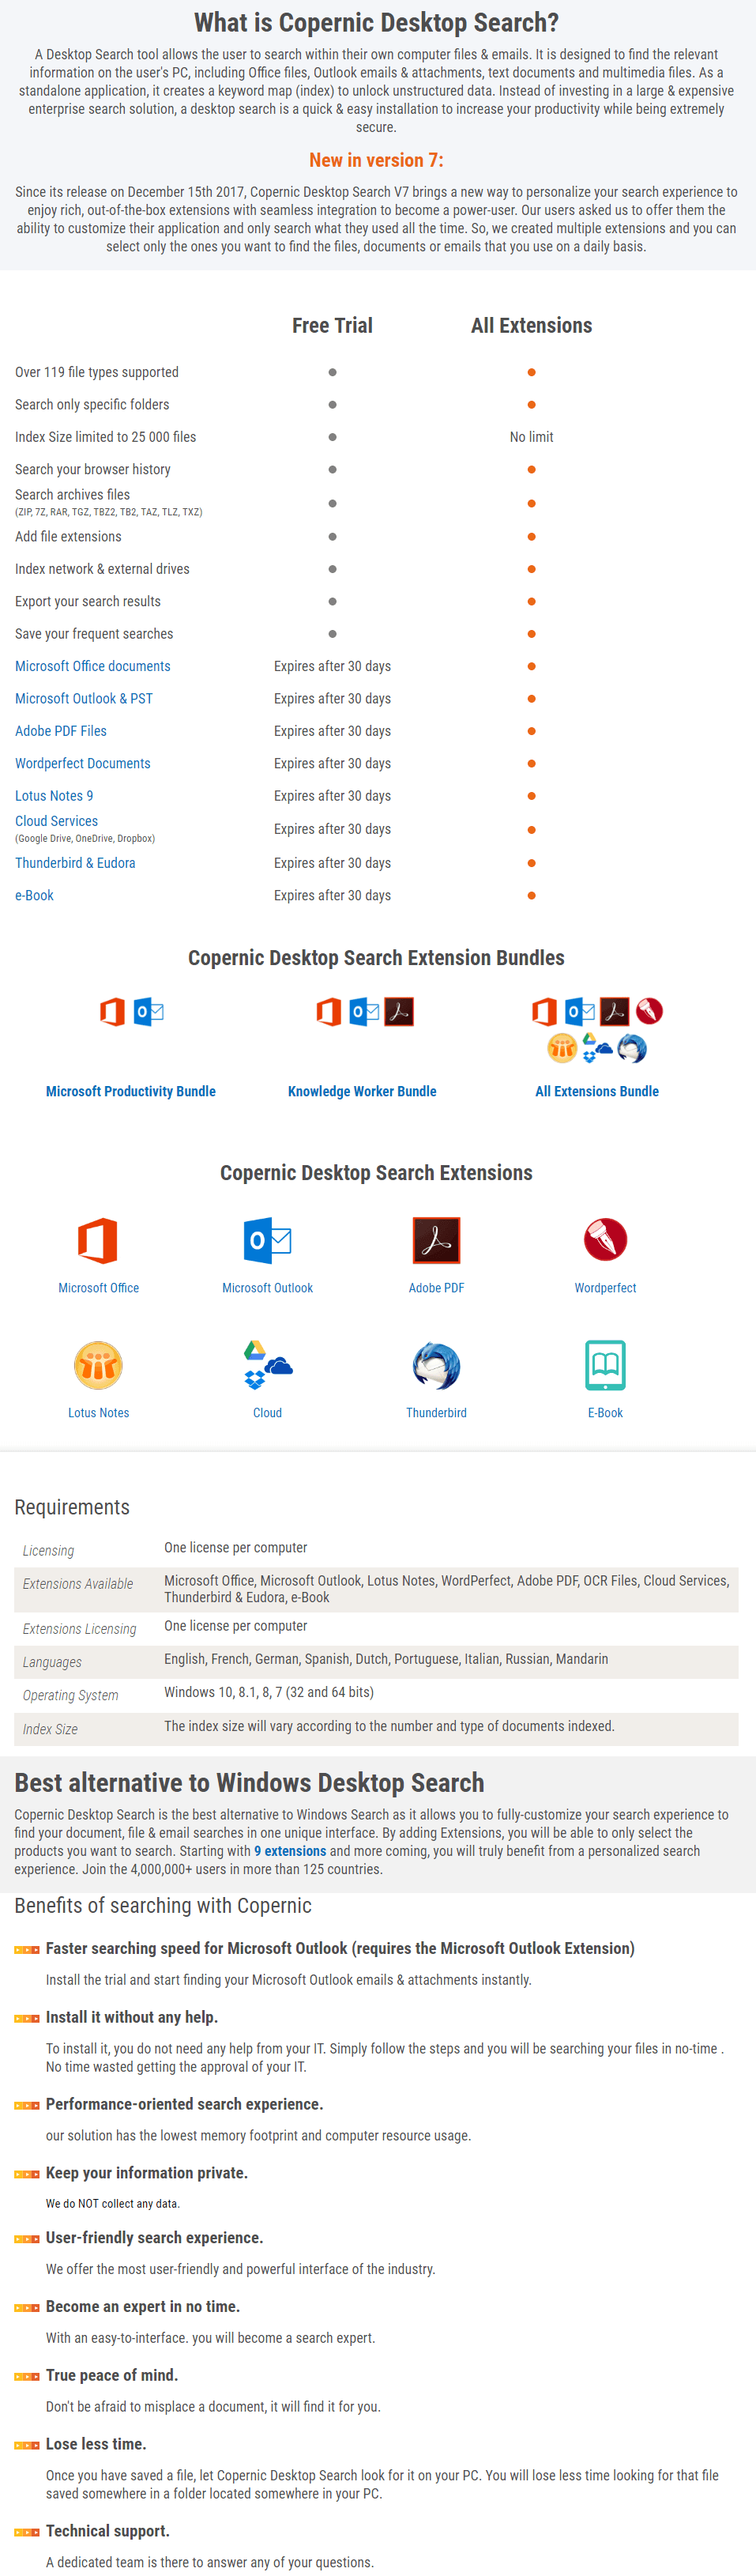Screen dimensions: 756x2576
Task: Click the e-Book link in comparison table
Action: pyautogui.click(x=35, y=895)
